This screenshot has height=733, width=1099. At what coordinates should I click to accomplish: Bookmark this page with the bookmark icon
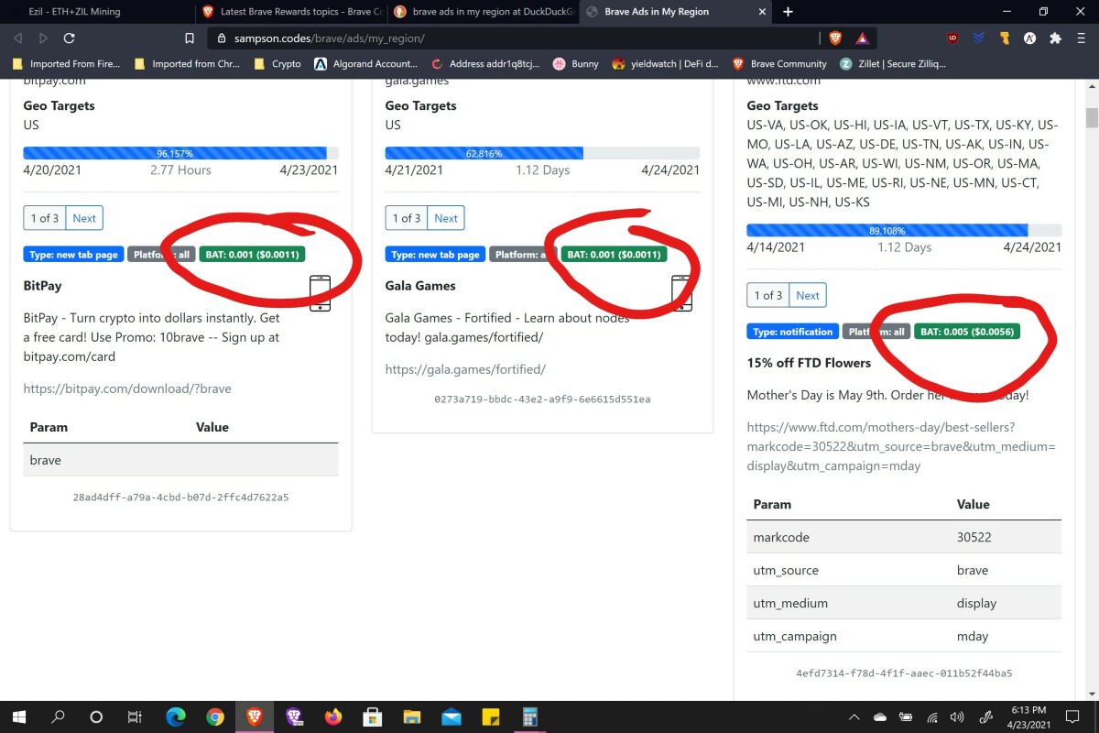190,38
